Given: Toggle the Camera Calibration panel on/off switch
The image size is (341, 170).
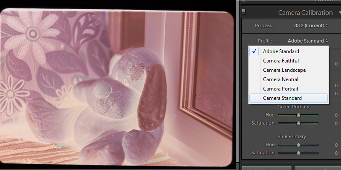Looking at the screenshot, I should pos(243,12).
